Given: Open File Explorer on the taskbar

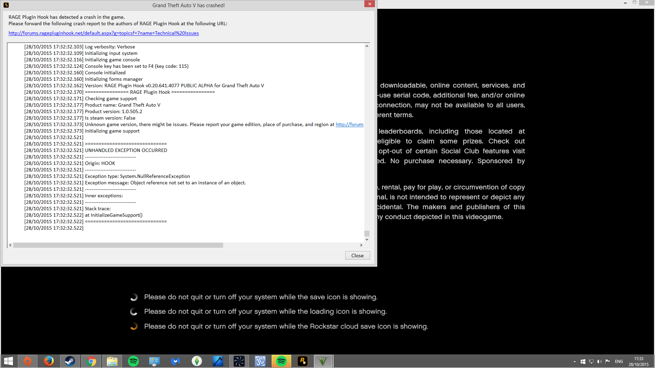Looking at the screenshot, I should tap(112, 361).
